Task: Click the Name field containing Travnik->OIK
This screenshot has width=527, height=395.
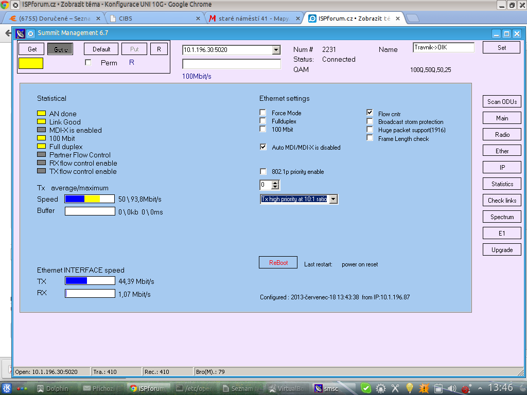Action: 443,47
